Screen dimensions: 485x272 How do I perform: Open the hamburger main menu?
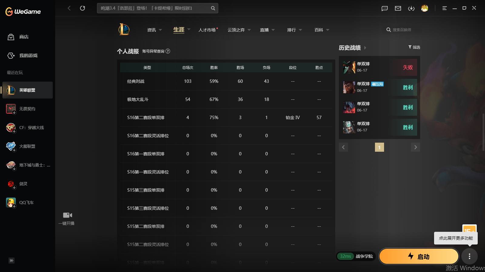(x=444, y=8)
